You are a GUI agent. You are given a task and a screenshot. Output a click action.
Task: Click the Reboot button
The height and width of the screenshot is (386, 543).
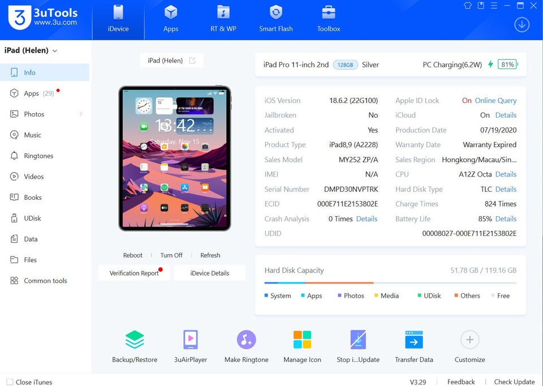[x=132, y=255]
